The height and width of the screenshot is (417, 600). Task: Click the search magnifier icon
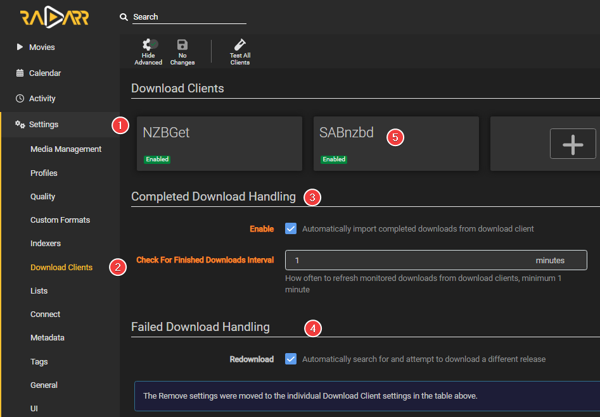(124, 17)
